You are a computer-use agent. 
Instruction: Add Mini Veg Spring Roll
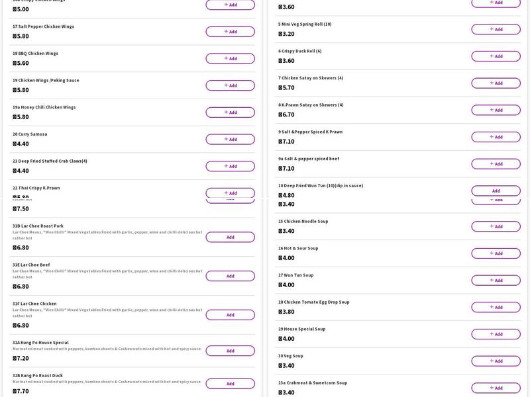(496, 29)
